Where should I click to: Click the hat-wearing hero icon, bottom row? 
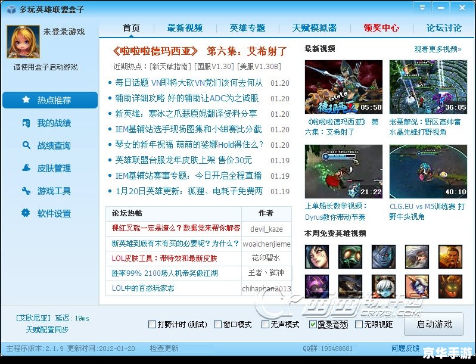(350, 287)
